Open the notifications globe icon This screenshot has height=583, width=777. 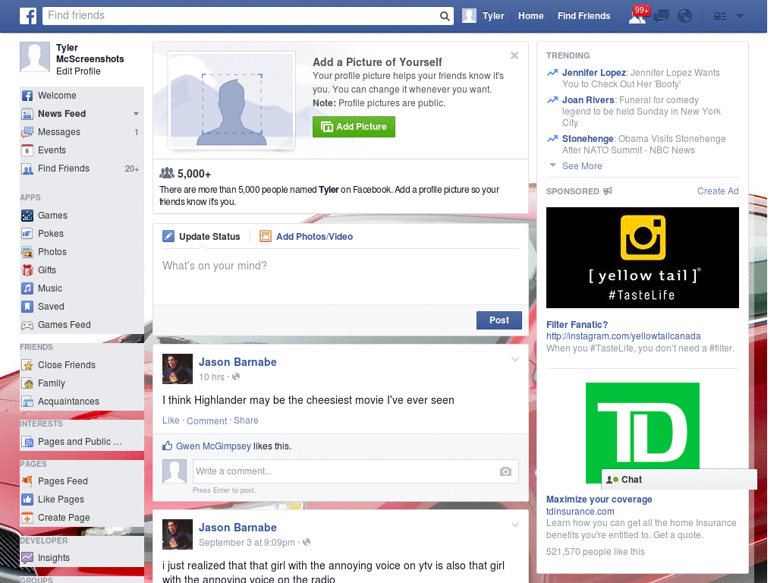685,17
